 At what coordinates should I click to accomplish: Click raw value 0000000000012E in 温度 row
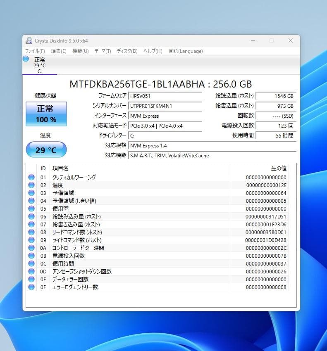pyautogui.click(x=266, y=185)
